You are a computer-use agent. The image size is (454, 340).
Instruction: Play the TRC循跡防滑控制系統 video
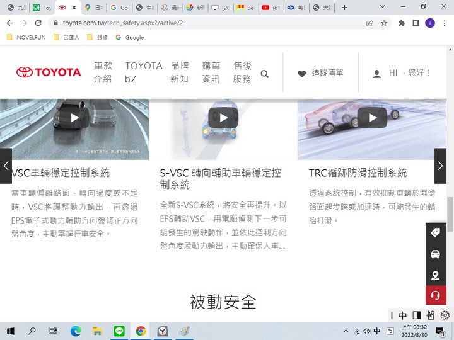(x=372, y=118)
